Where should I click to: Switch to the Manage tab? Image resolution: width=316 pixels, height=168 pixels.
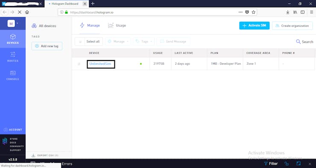point(90,25)
